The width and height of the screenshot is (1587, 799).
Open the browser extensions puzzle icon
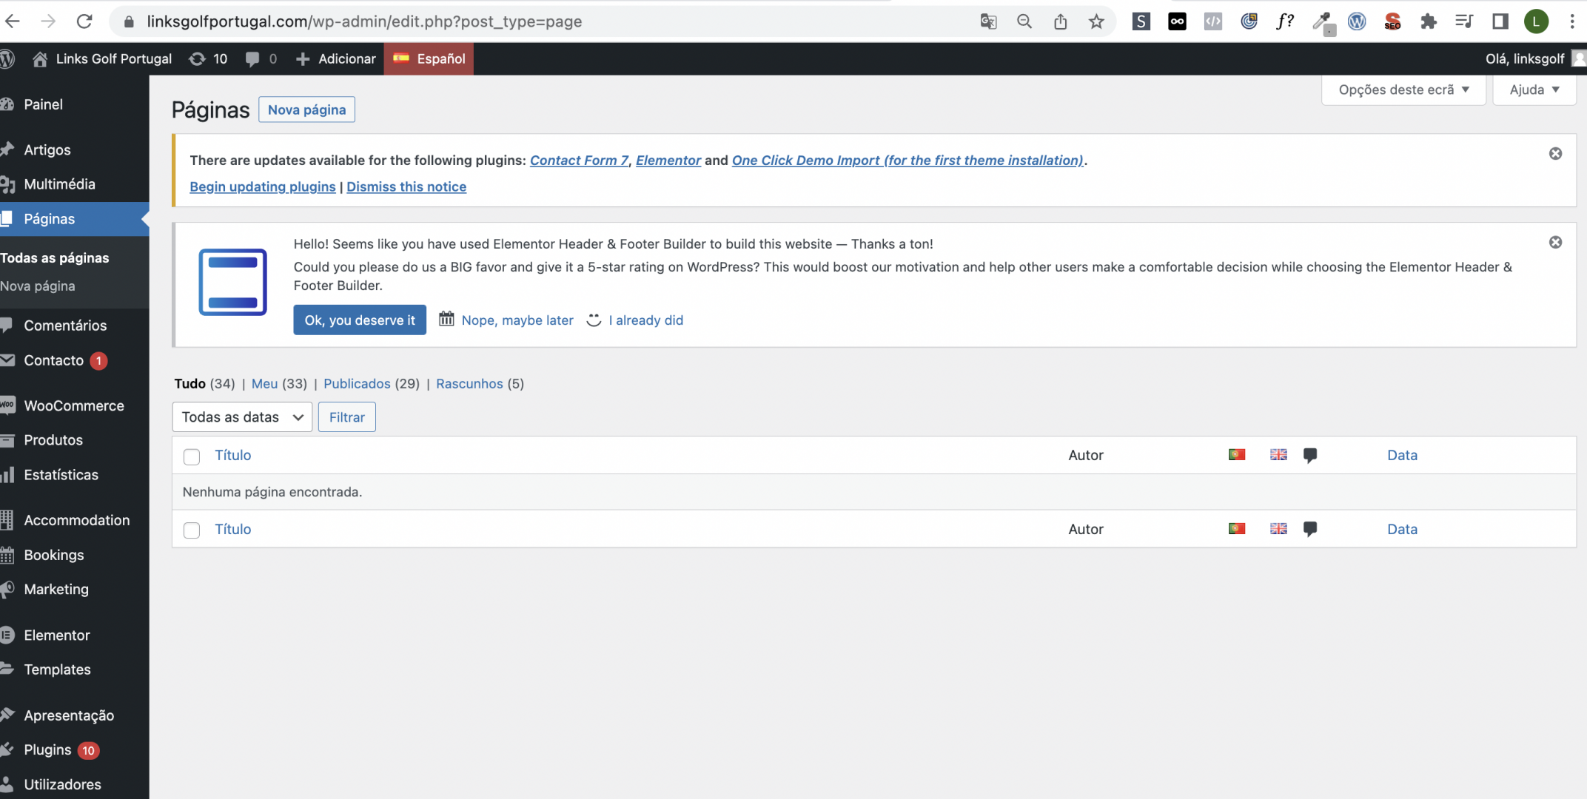point(1429,21)
